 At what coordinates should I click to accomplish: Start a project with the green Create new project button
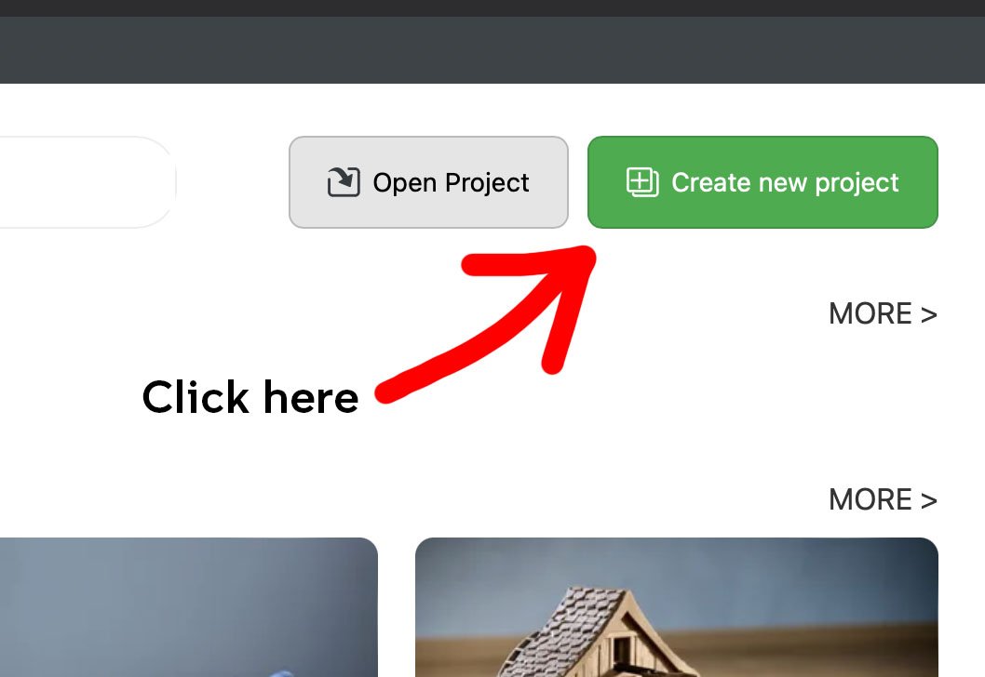click(762, 182)
